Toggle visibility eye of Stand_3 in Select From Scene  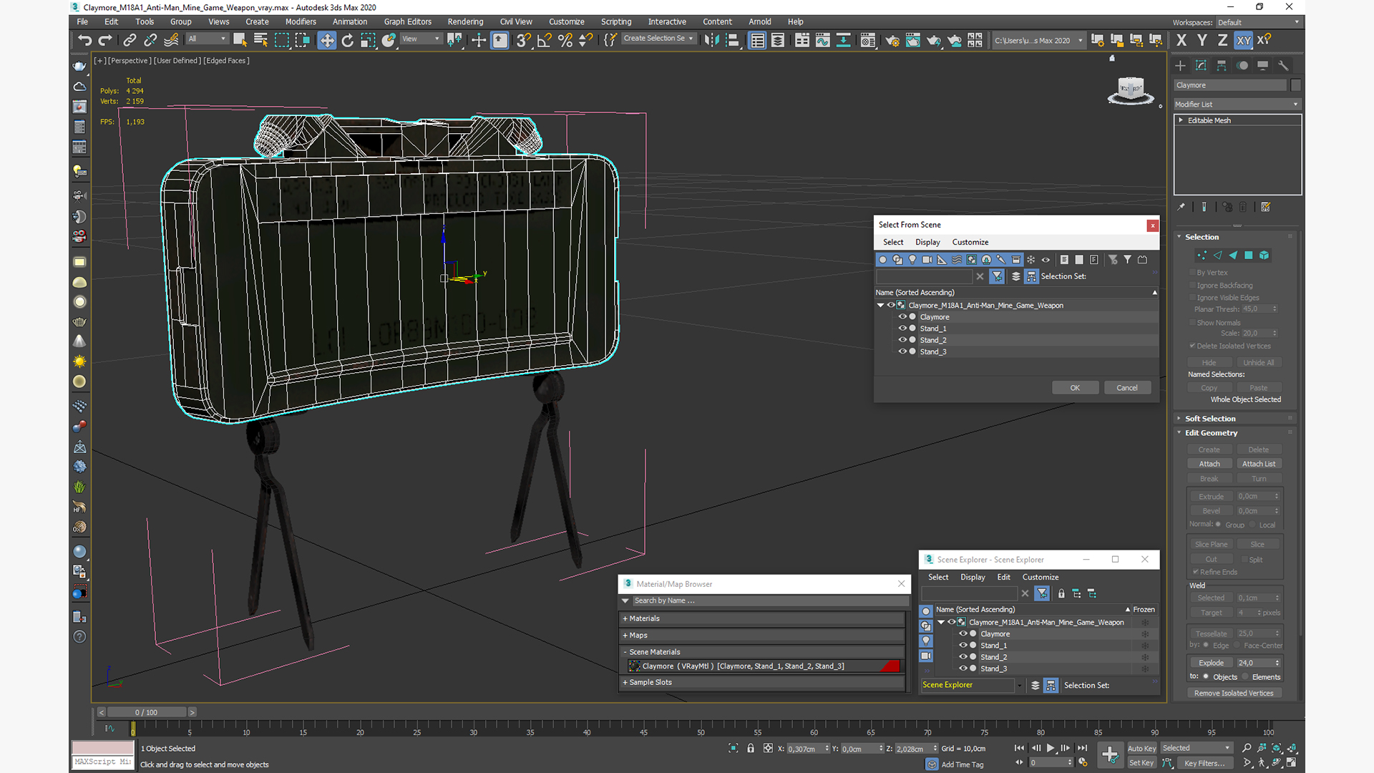click(902, 351)
